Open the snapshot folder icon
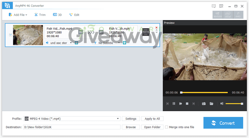The image size is (249, 138). point(211,104)
